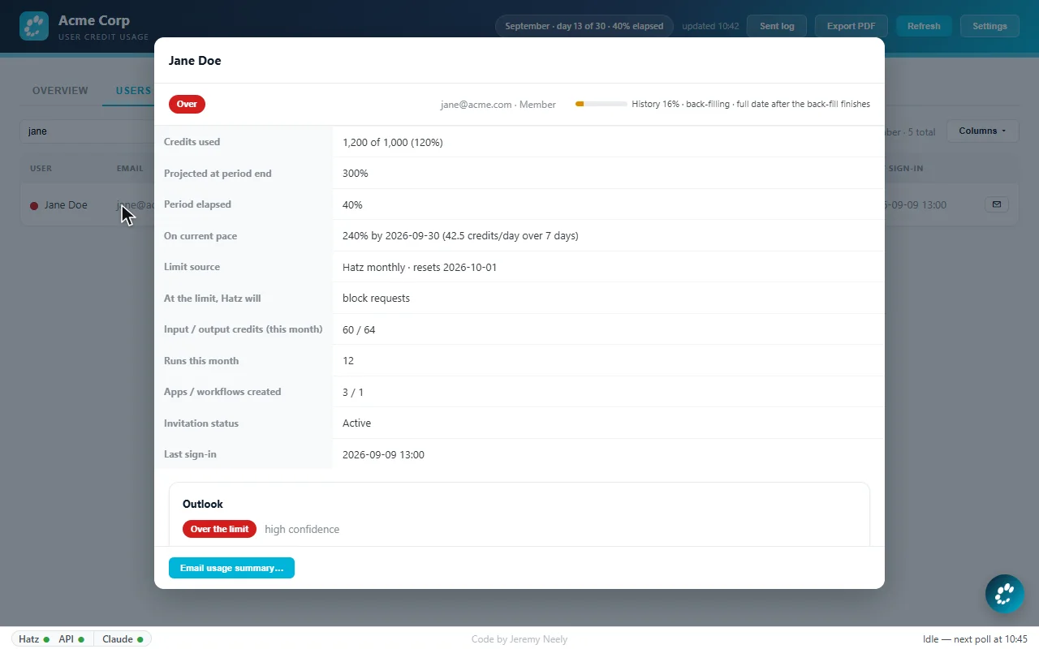
Task: Click the API status indicator
Action: point(71,639)
